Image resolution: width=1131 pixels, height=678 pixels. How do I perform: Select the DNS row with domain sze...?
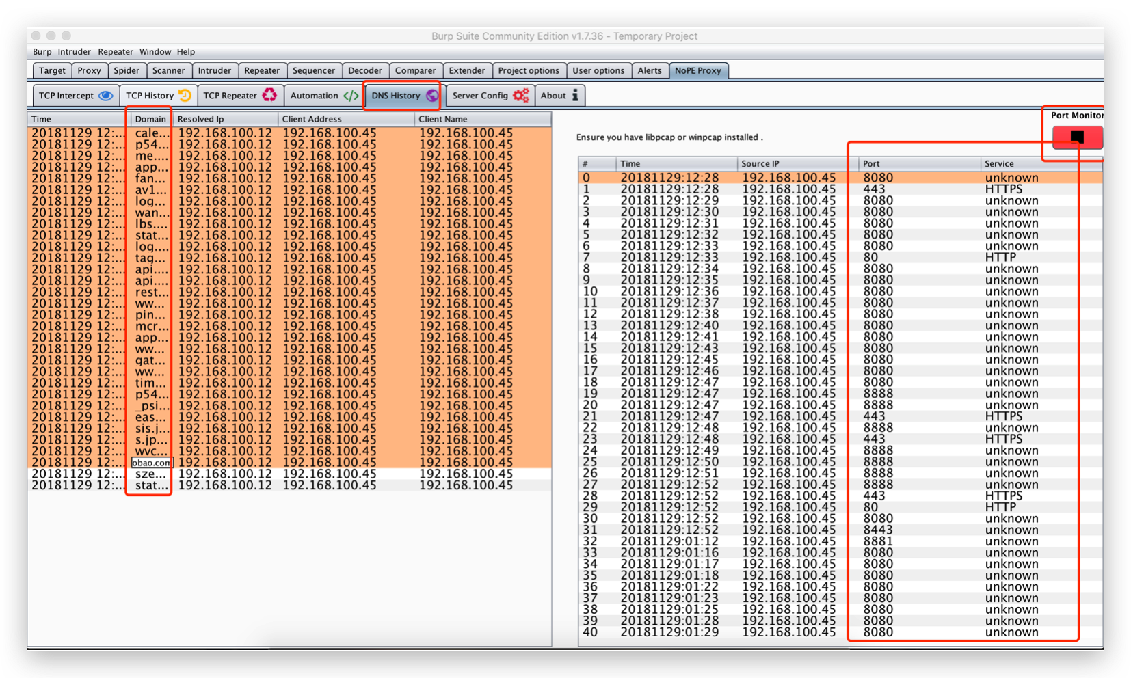[150, 474]
